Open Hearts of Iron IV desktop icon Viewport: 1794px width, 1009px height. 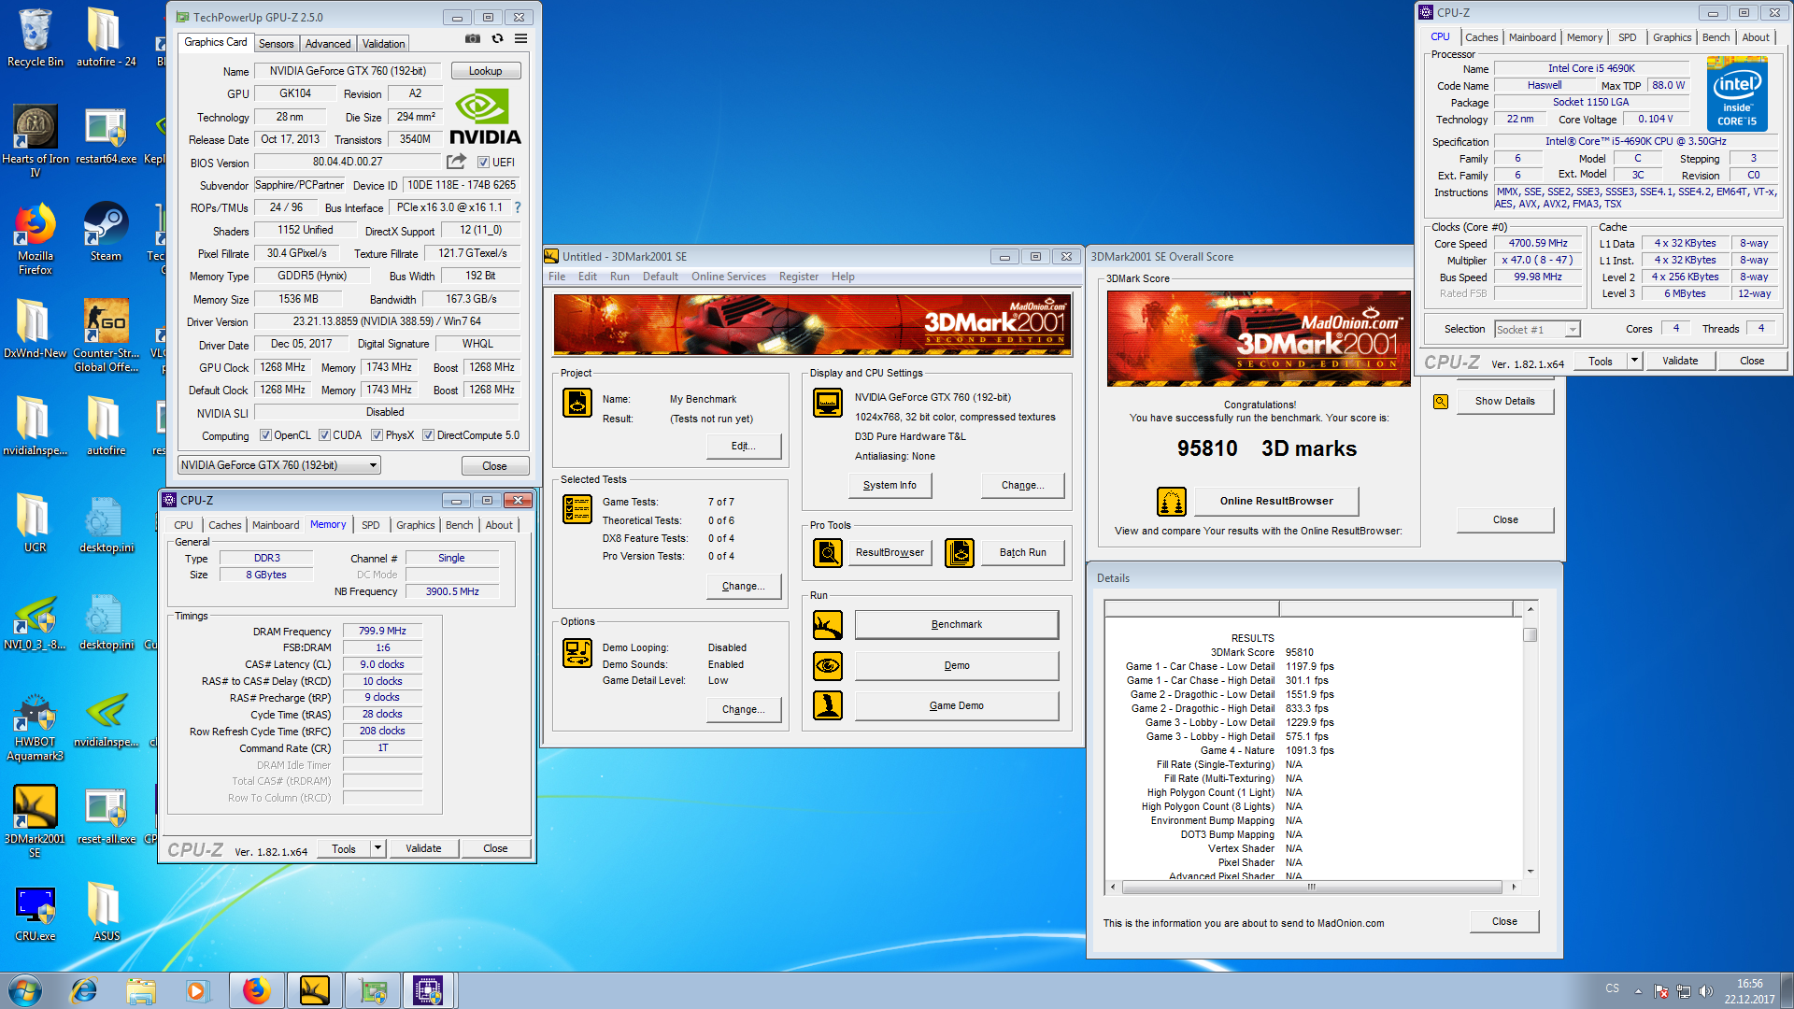click(36, 140)
